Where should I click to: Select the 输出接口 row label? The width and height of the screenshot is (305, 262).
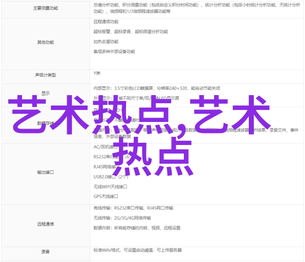46,172
